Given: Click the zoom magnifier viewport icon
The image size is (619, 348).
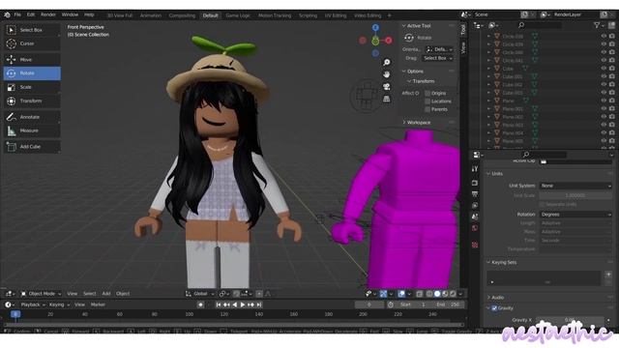Looking at the screenshot, I should (x=387, y=62).
